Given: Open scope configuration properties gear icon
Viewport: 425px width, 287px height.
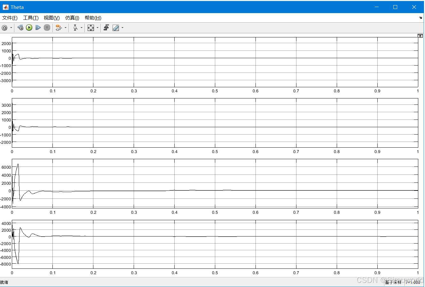Looking at the screenshot, I should pos(4,28).
